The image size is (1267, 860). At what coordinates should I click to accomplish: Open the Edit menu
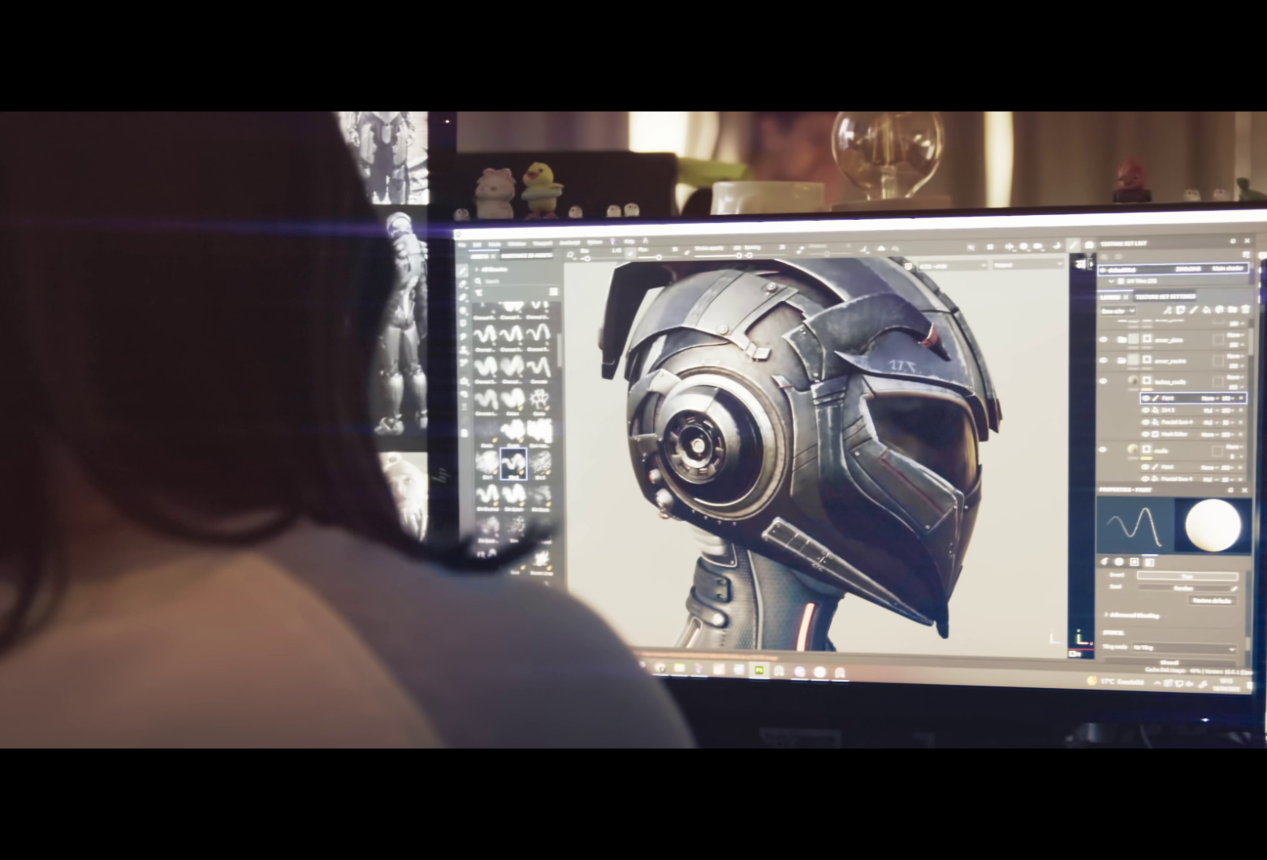tap(477, 243)
